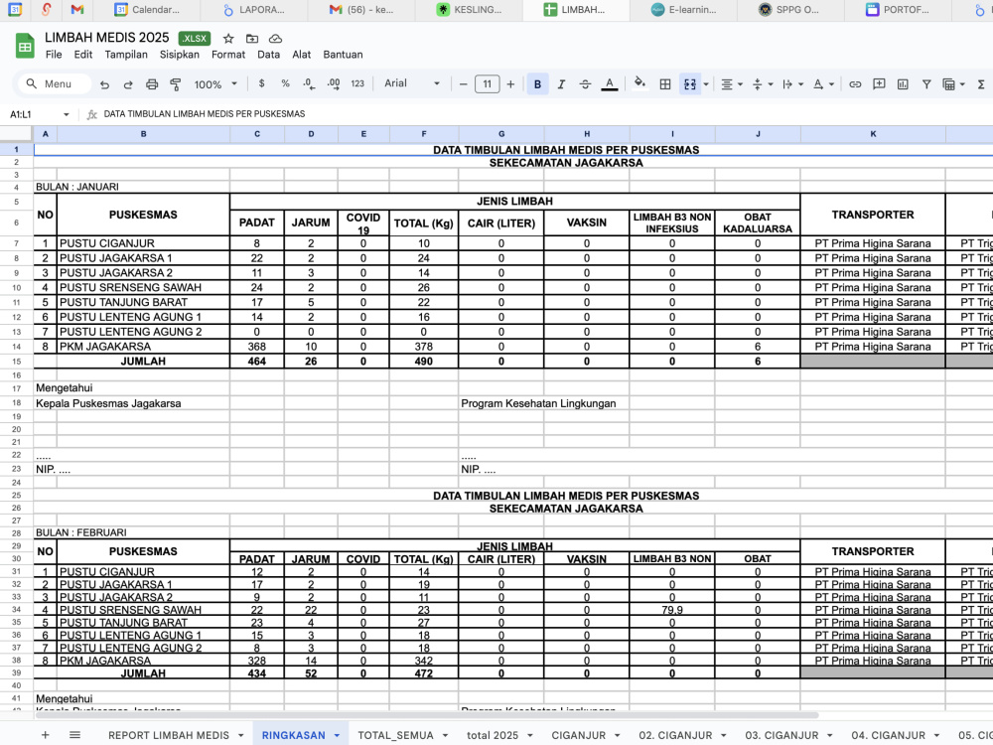Add a new sheet with plus

click(x=45, y=735)
